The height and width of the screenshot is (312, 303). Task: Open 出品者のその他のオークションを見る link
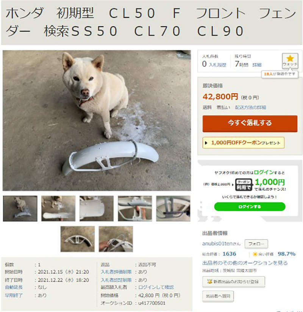(245, 263)
